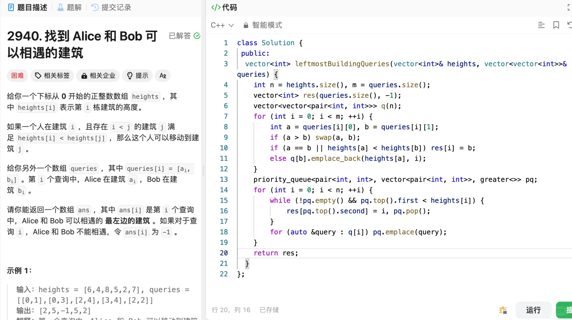572x320 pixels.
Task: Click the format code icon
Action: click(x=541, y=25)
